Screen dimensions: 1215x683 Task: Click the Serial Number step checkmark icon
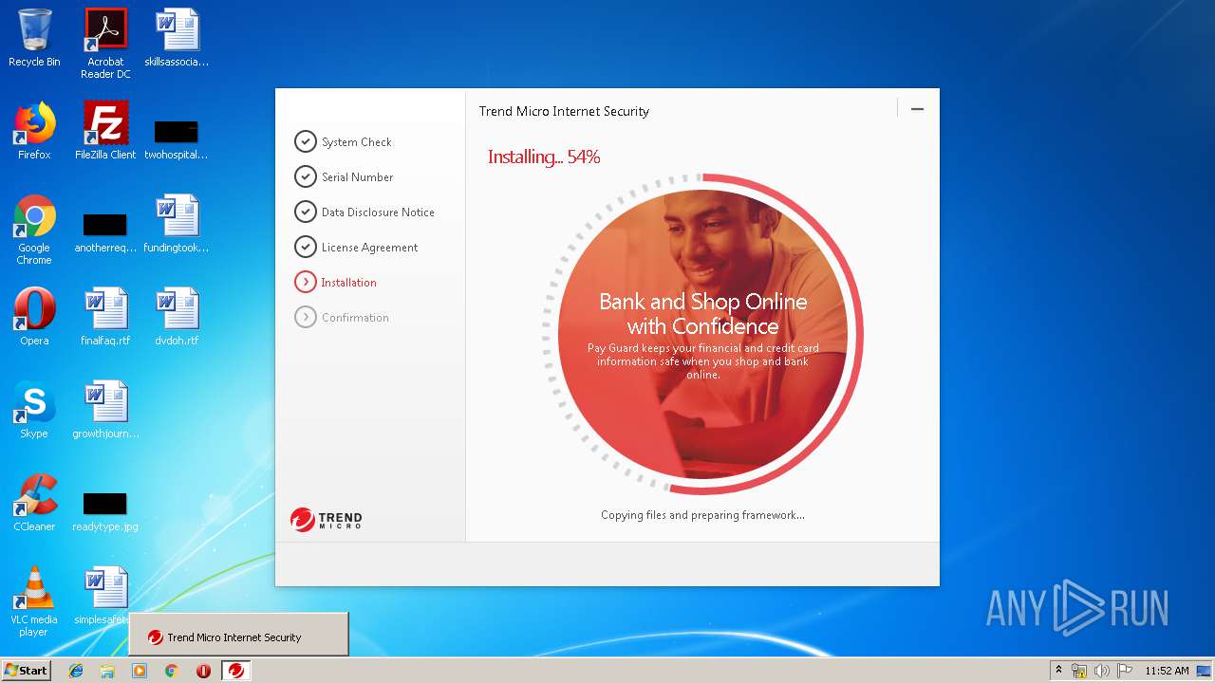(x=305, y=176)
